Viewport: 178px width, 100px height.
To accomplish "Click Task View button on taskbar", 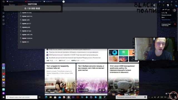I will pos(39,97).
